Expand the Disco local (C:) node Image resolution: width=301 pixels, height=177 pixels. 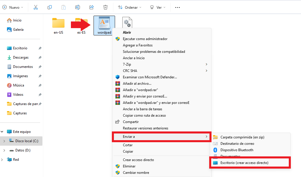pyautogui.click(x=4, y=141)
